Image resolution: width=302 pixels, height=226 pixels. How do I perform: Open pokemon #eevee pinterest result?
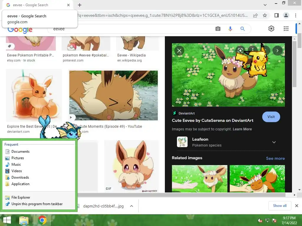tap(86, 55)
